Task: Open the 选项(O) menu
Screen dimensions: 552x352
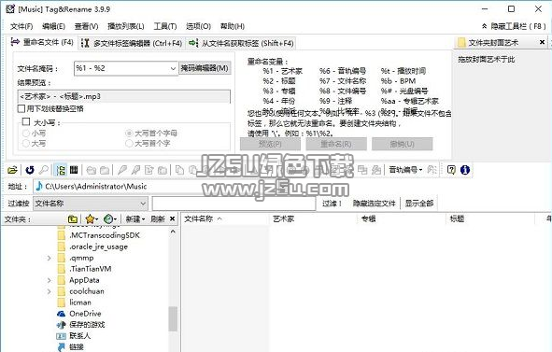Action: coord(198,26)
